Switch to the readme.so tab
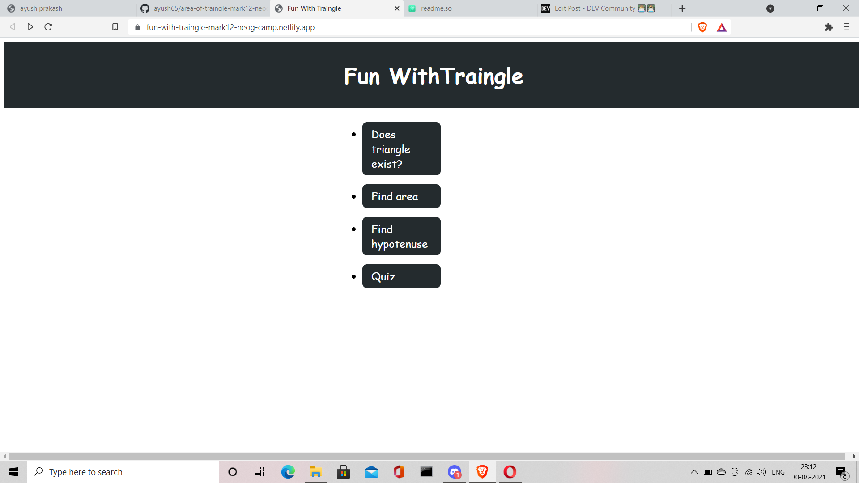Image resolution: width=859 pixels, height=483 pixels. pos(470,8)
